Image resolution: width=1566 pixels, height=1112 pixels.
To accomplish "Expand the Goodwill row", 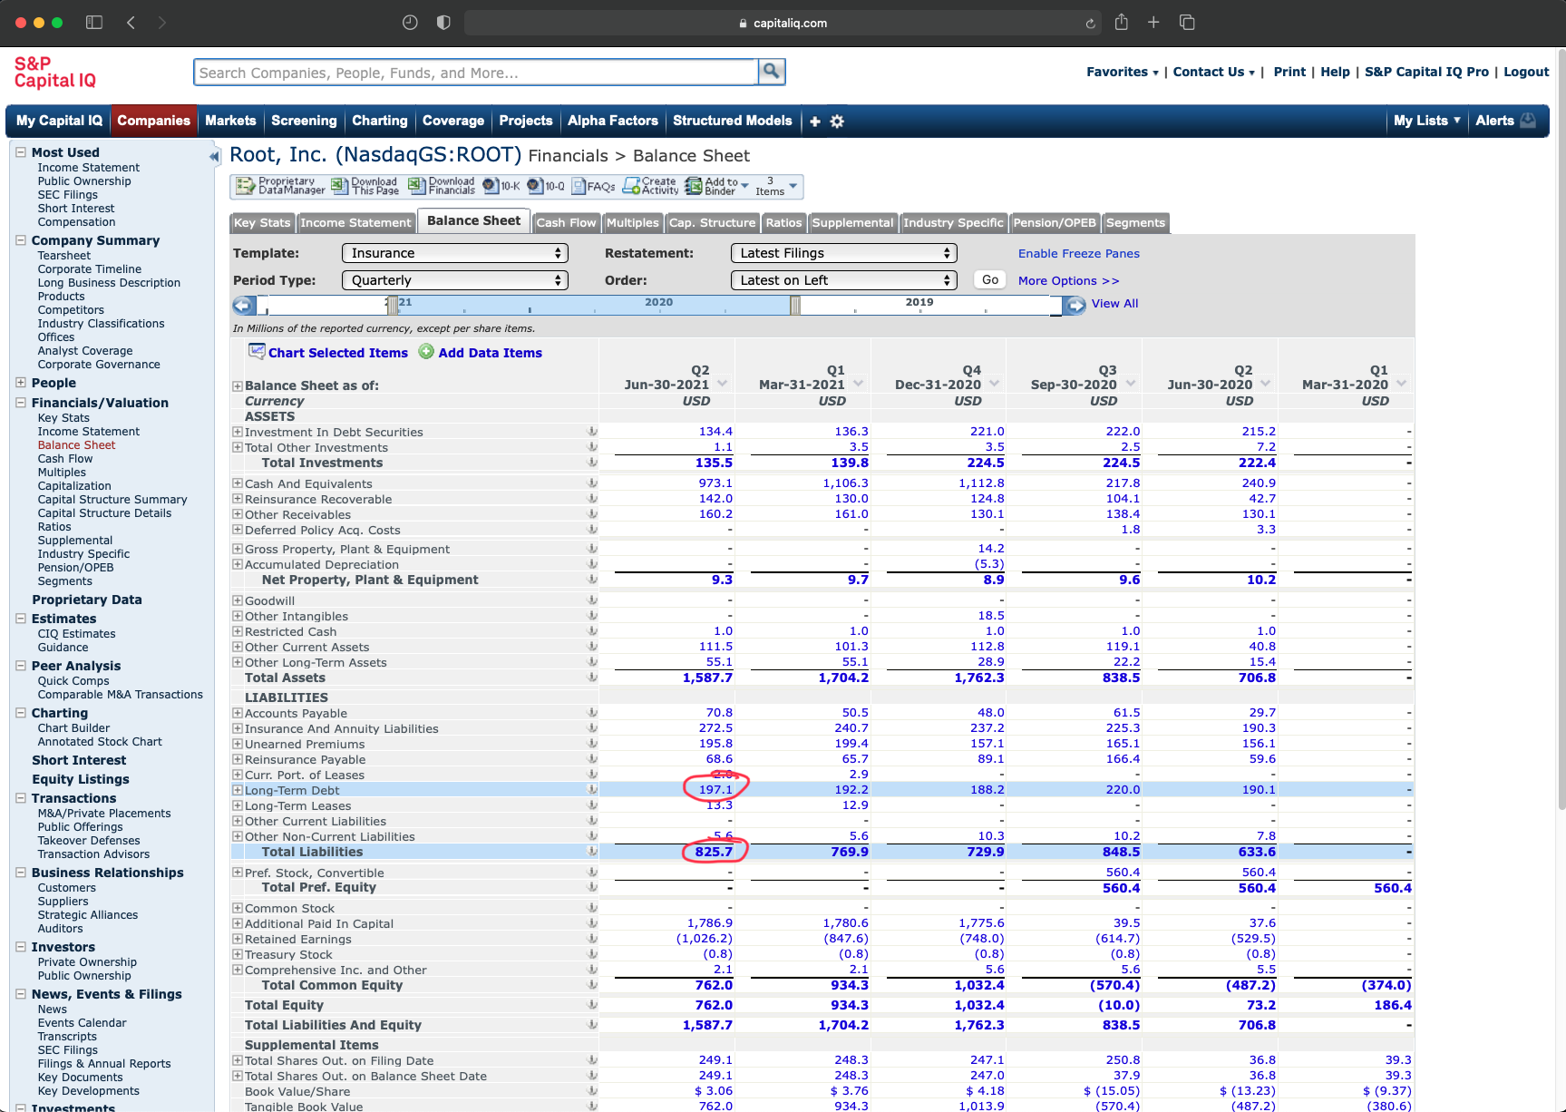I will point(238,600).
